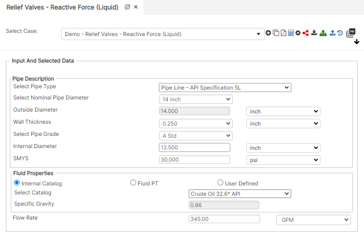Image resolution: width=364 pixels, height=234 pixels.
Task: Open the Select Case dropdown
Action: tap(163, 34)
